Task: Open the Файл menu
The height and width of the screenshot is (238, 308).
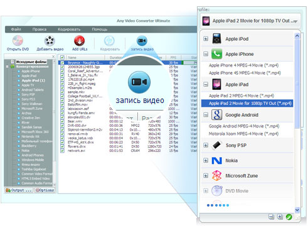Action: 16,30
